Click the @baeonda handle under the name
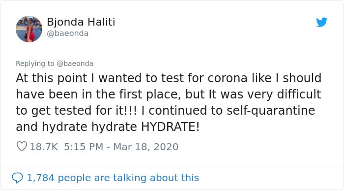The image size is (344, 190). click(x=68, y=33)
